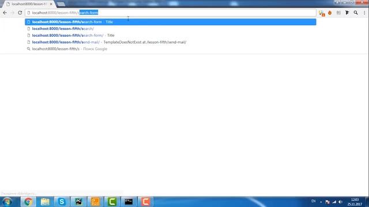Viewport: 369px width, 207px height.
Task: Open the Chrome three-dot menu
Action: pyautogui.click(x=364, y=13)
